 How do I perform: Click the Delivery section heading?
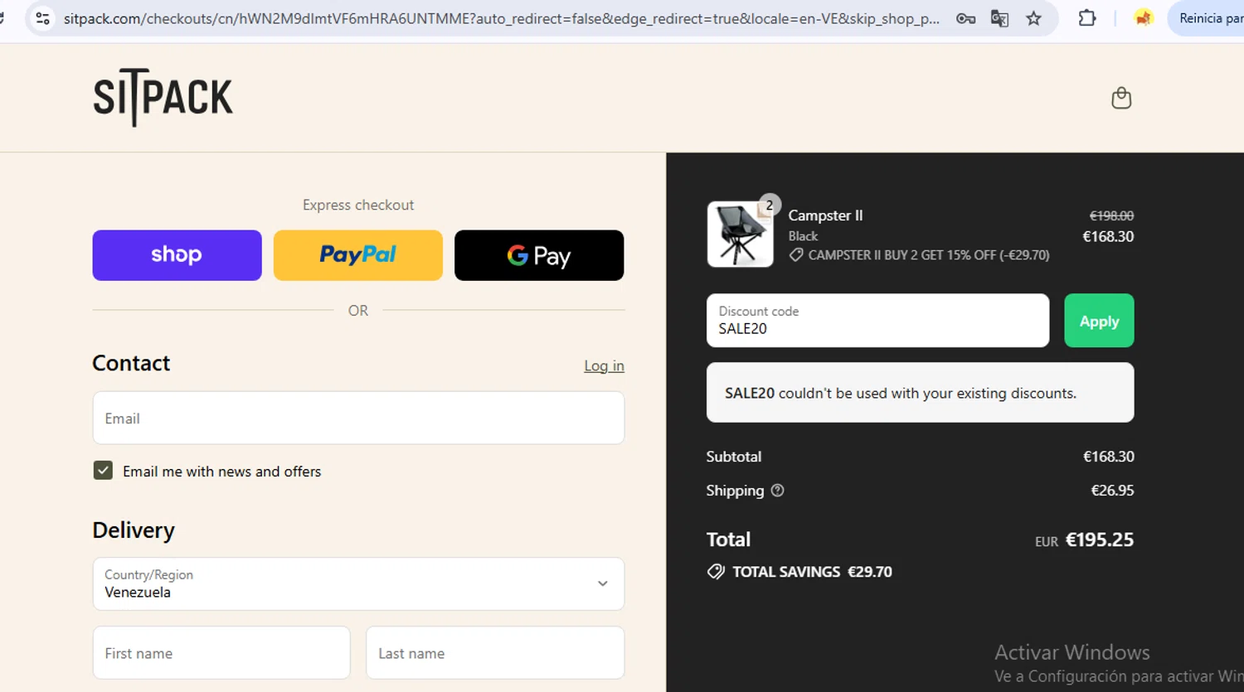[134, 530]
